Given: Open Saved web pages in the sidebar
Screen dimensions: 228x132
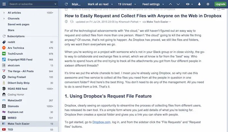Looking at the screenshot, I should 19,25.
